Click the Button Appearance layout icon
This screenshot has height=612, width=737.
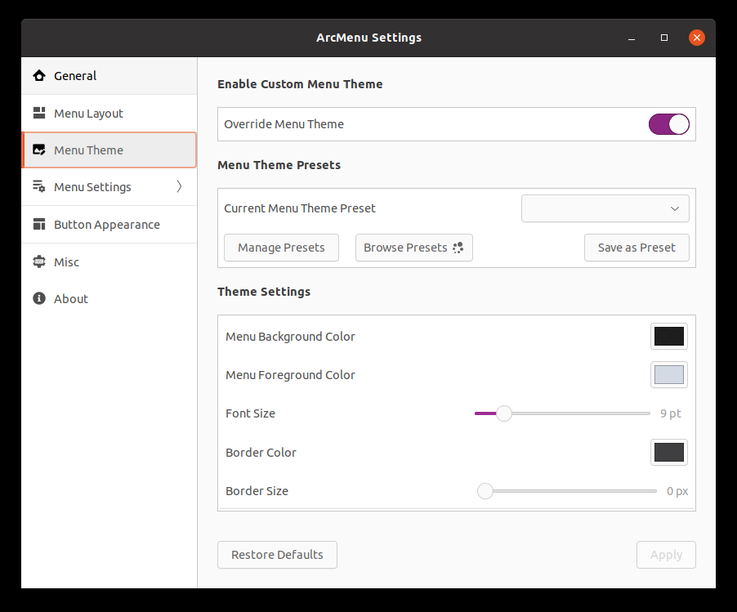(39, 224)
